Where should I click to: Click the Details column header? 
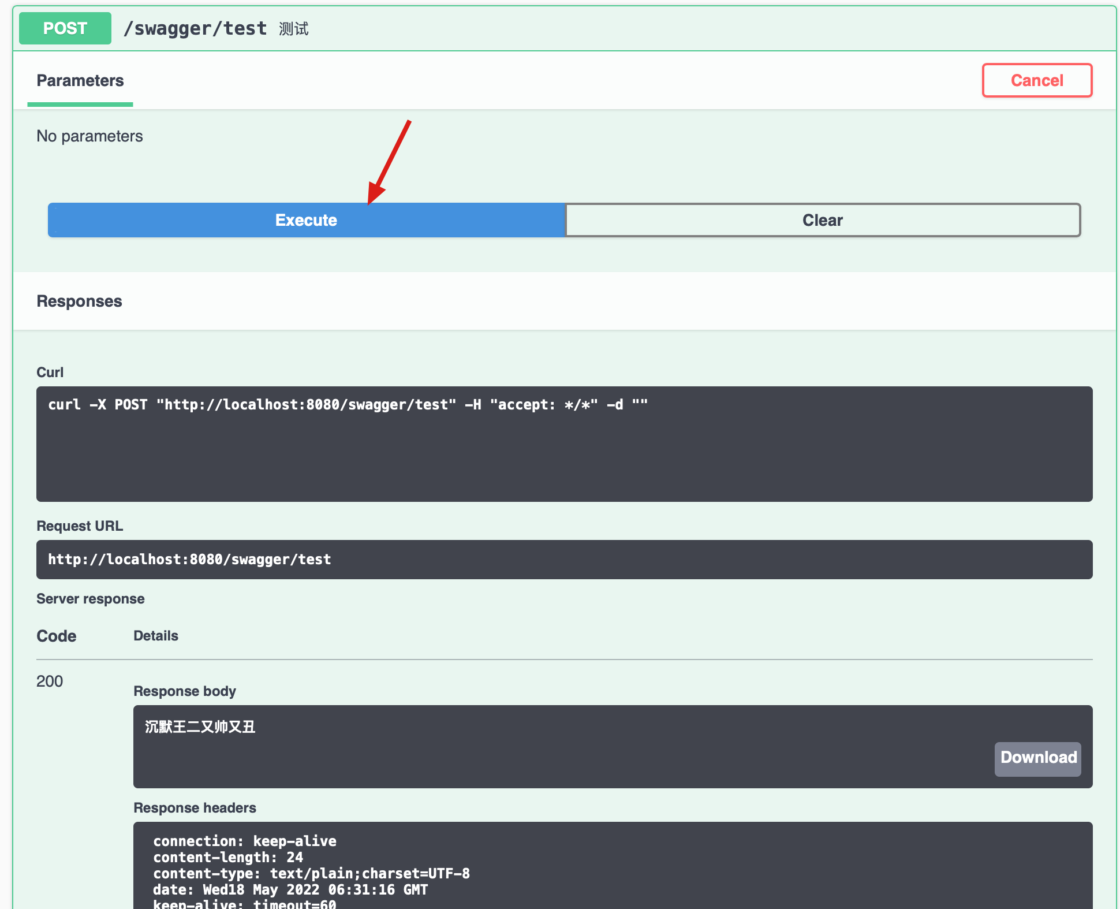pos(156,636)
